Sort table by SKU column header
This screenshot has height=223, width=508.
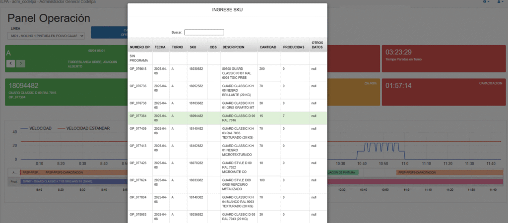point(192,47)
